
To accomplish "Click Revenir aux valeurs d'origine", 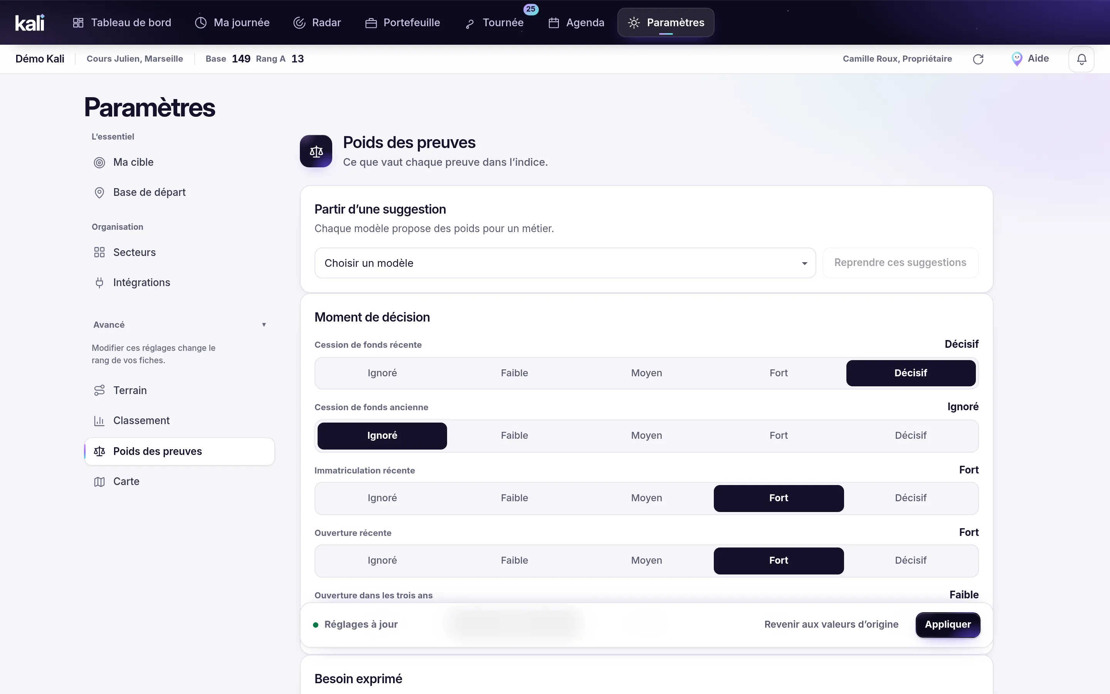I will [x=831, y=625].
